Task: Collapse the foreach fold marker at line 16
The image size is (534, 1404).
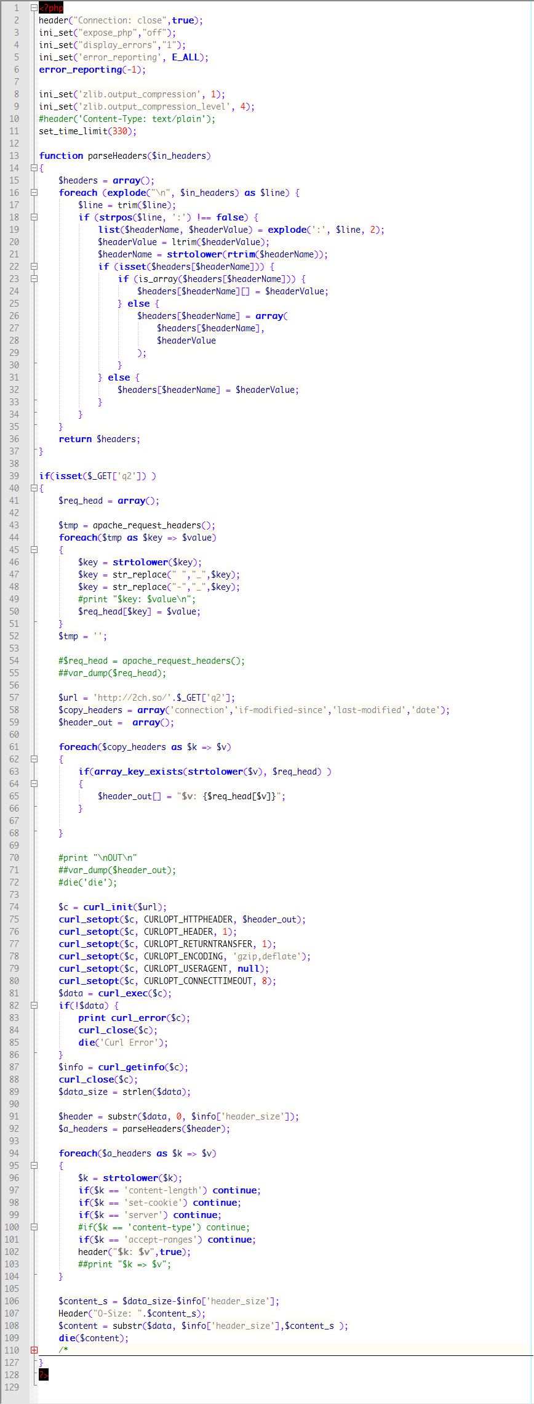Action: (34, 193)
